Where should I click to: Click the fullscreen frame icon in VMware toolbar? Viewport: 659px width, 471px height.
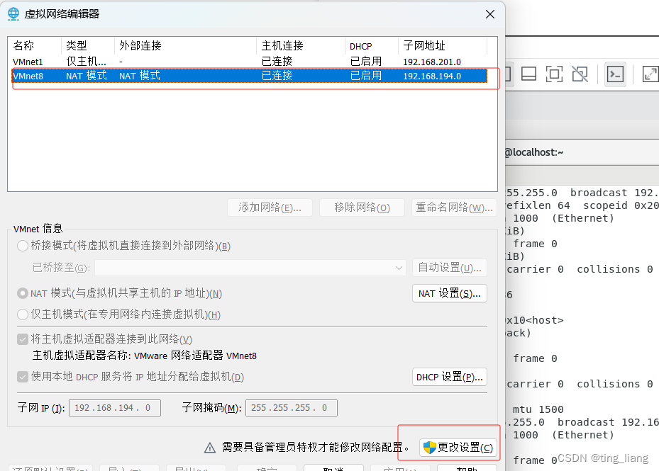click(x=554, y=74)
